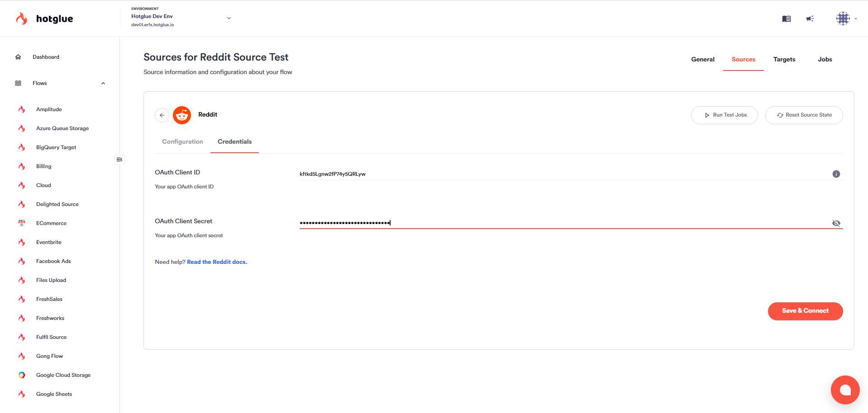Screen dimensions: 868x413
Task: Click the Billing flow icon
Action: 22,166
